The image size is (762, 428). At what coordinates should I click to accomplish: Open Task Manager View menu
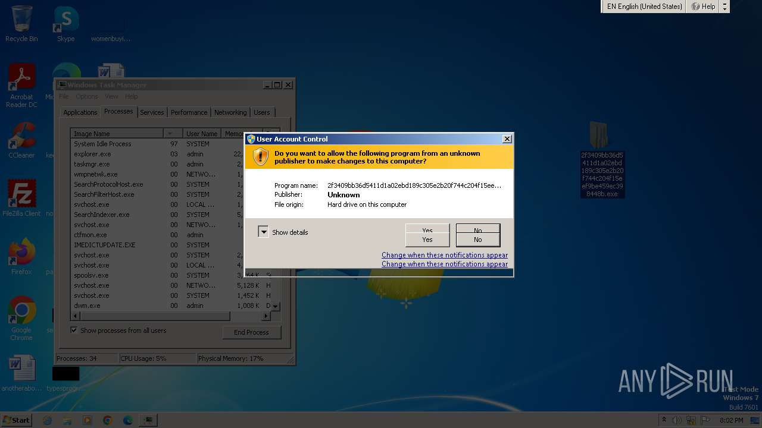click(111, 96)
